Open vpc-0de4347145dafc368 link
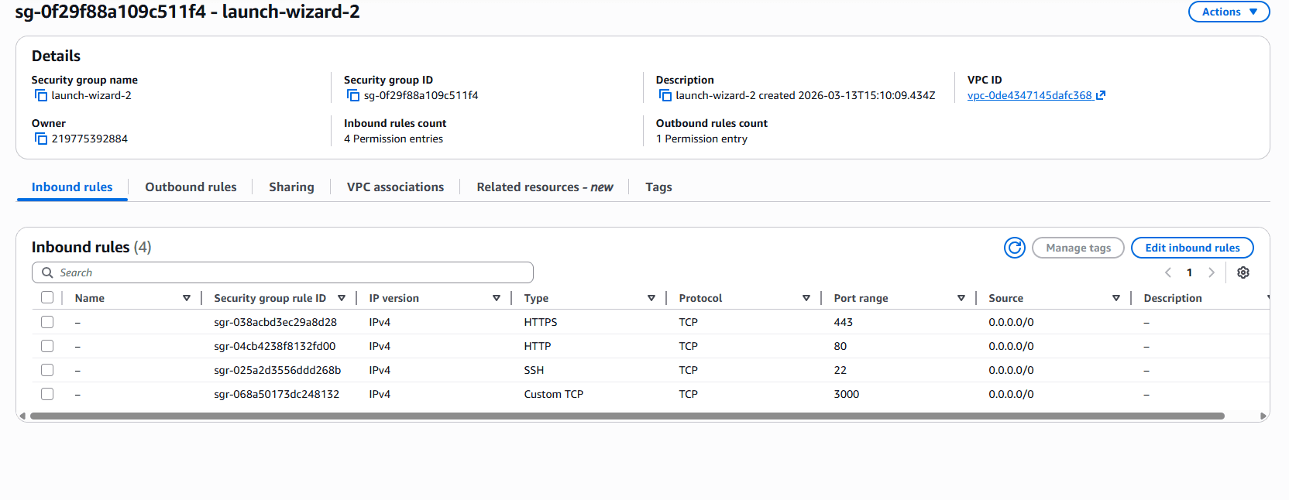The image size is (1289, 500). (x=1029, y=96)
